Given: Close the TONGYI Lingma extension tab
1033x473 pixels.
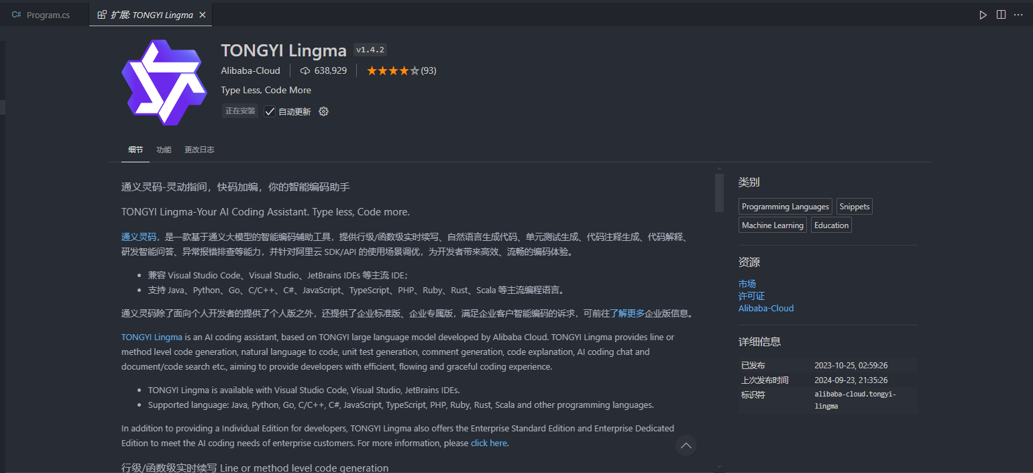Looking at the screenshot, I should coord(203,15).
